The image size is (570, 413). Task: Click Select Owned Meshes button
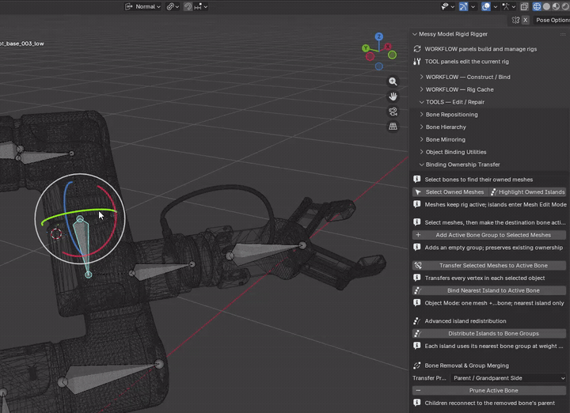(450, 191)
